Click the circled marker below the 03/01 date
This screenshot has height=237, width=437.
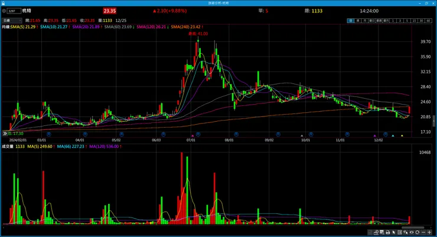pos(48,134)
